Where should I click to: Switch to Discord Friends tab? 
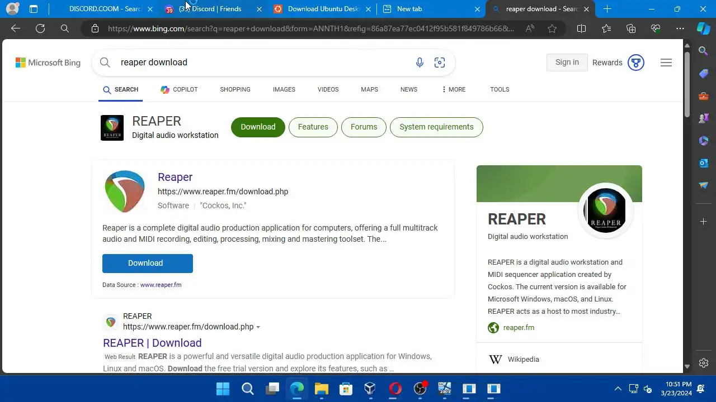pos(213,9)
